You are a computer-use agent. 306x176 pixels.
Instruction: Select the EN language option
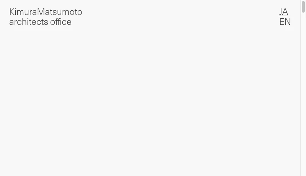click(285, 22)
